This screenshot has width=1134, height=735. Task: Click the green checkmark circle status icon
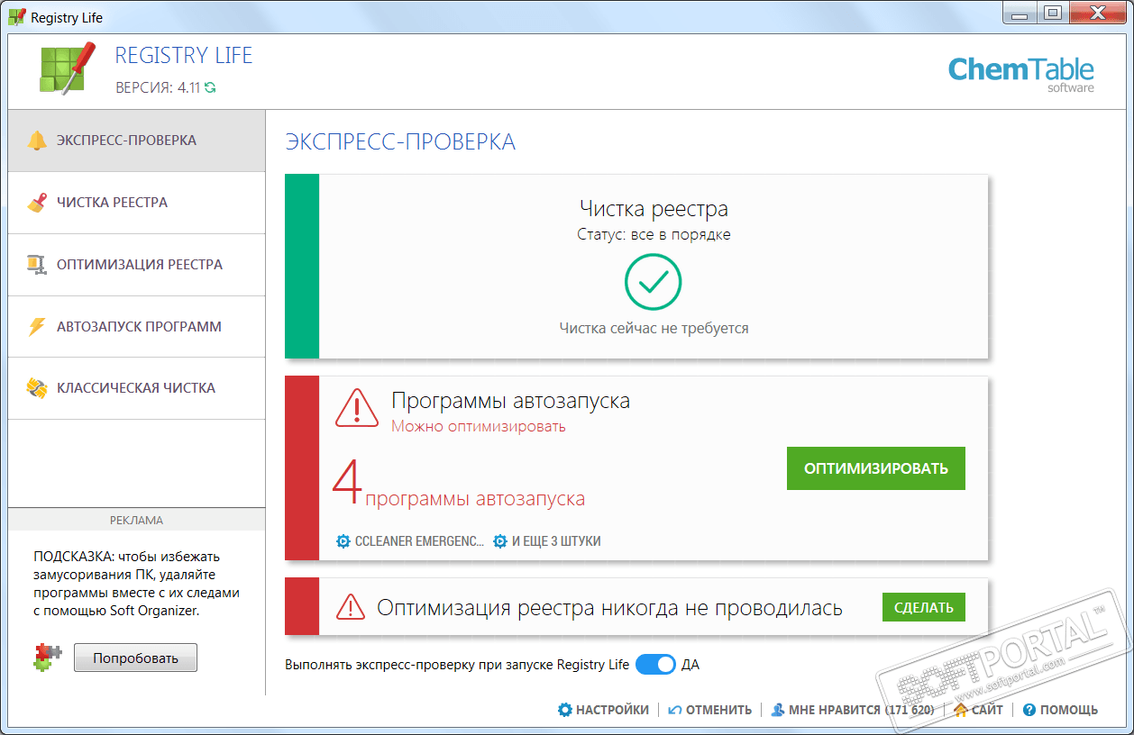(x=654, y=283)
